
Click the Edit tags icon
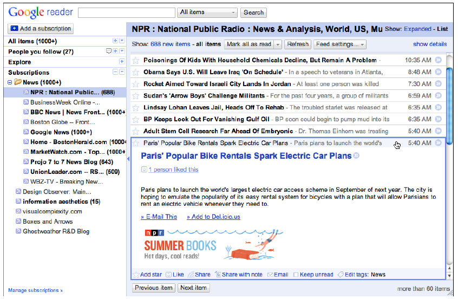click(x=341, y=275)
